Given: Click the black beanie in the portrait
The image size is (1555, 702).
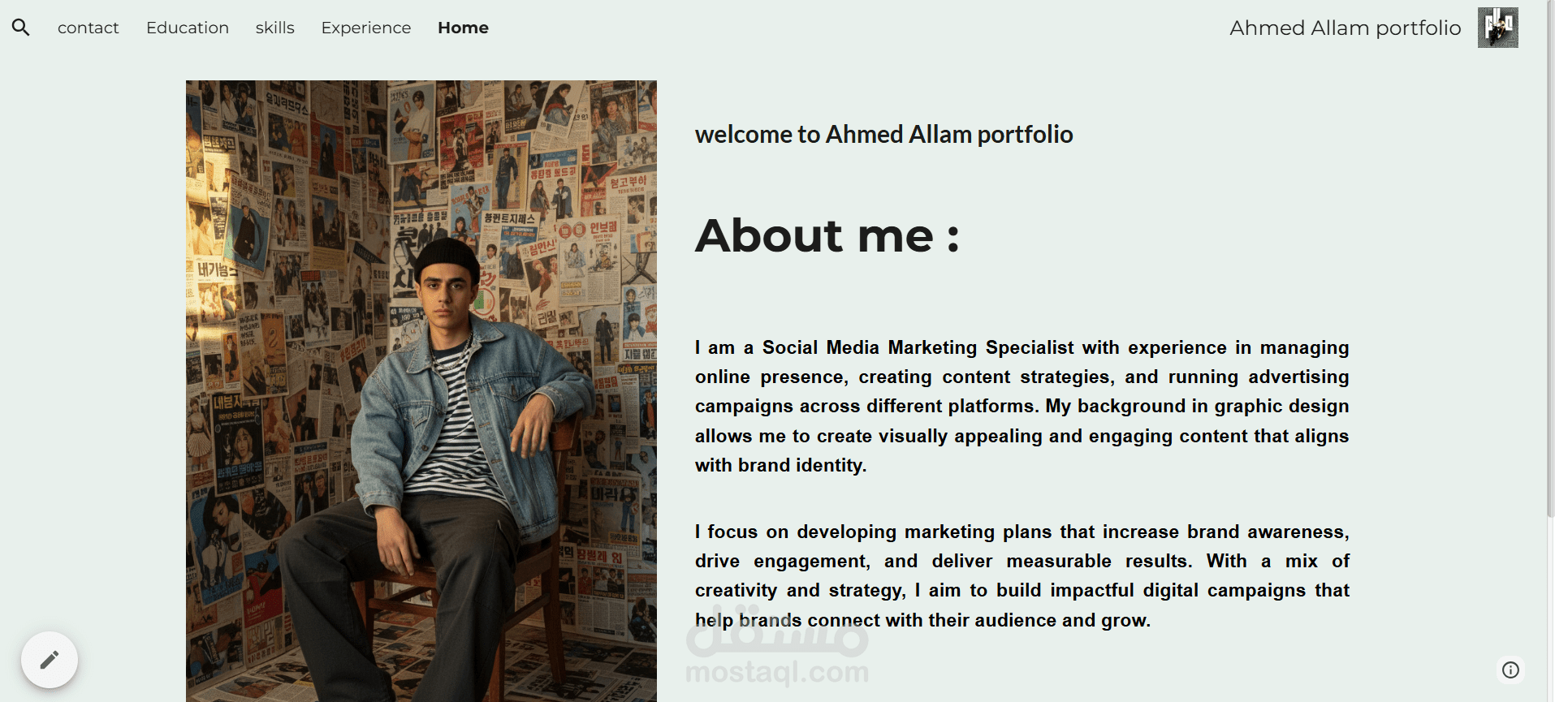Looking at the screenshot, I should click(x=446, y=257).
